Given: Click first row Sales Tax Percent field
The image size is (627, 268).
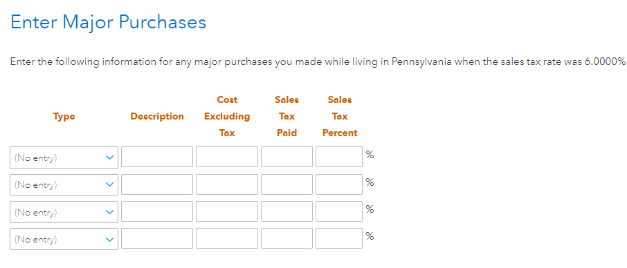Looking at the screenshot, I should point(339,157).
